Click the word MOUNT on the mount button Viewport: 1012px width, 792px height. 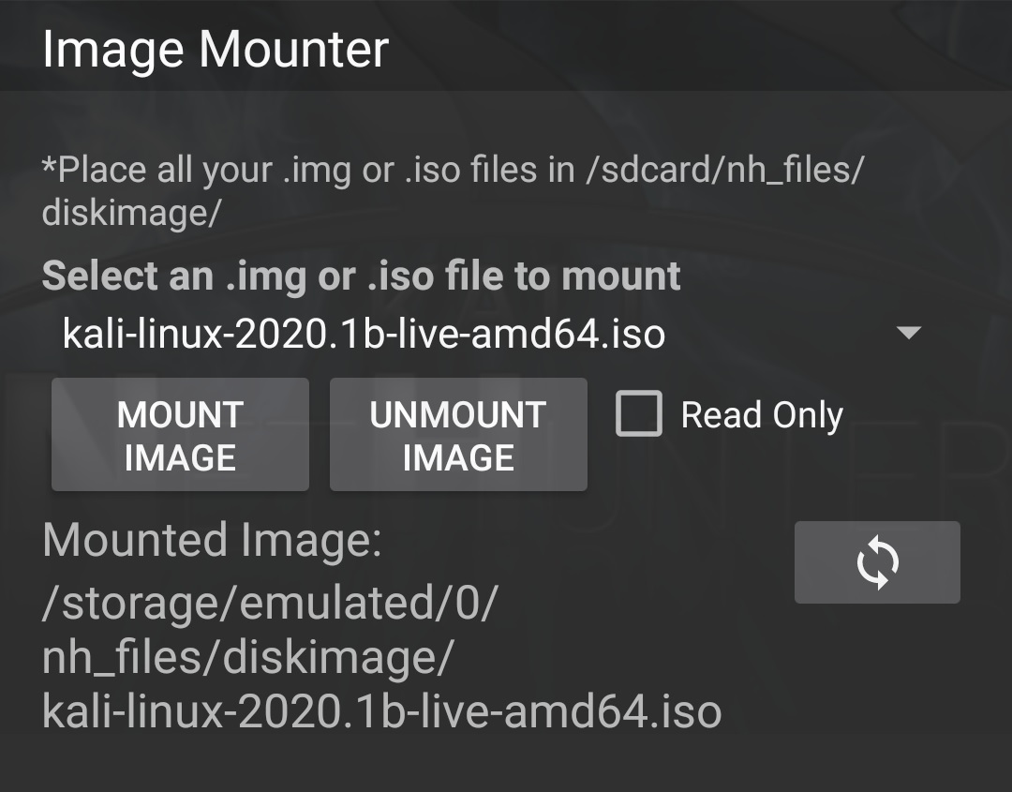point(180,414)
